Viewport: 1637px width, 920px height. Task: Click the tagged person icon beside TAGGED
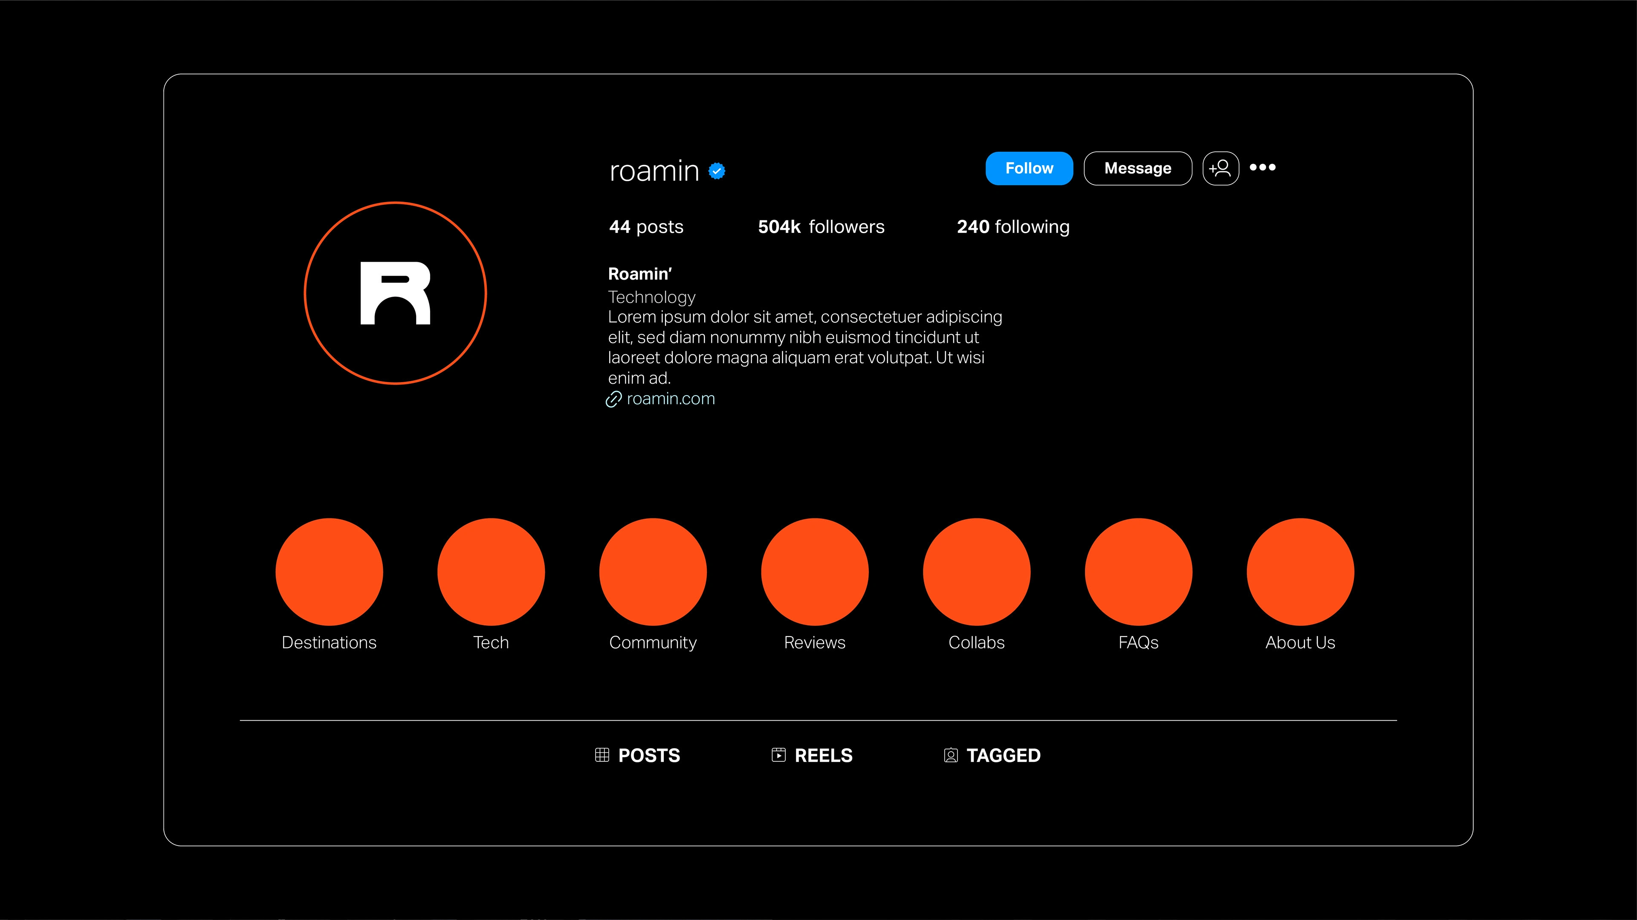pos(951,755)
